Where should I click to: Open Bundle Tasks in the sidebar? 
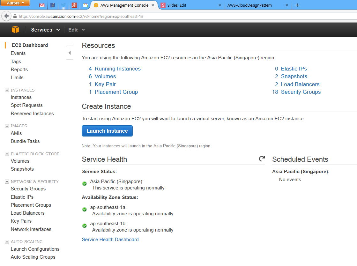coord(25,141)
